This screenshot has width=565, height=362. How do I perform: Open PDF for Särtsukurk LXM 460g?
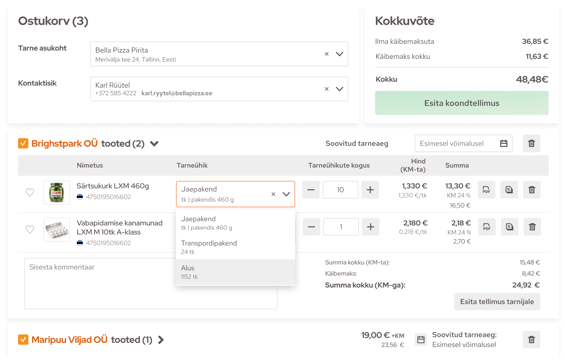point(486,190)
